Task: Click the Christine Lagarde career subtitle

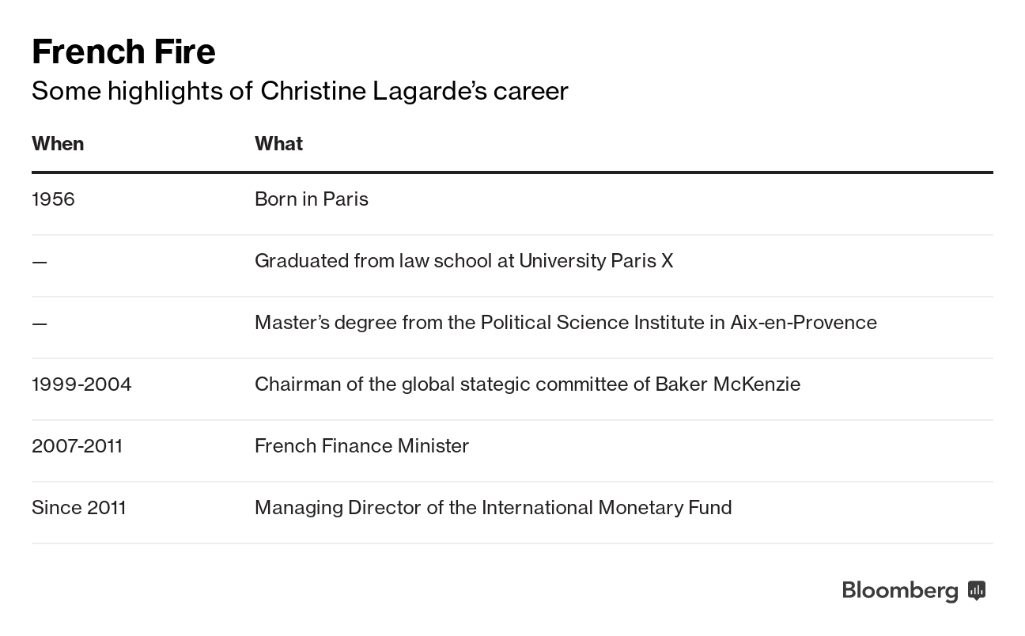Action: click(x=300, y=91)
